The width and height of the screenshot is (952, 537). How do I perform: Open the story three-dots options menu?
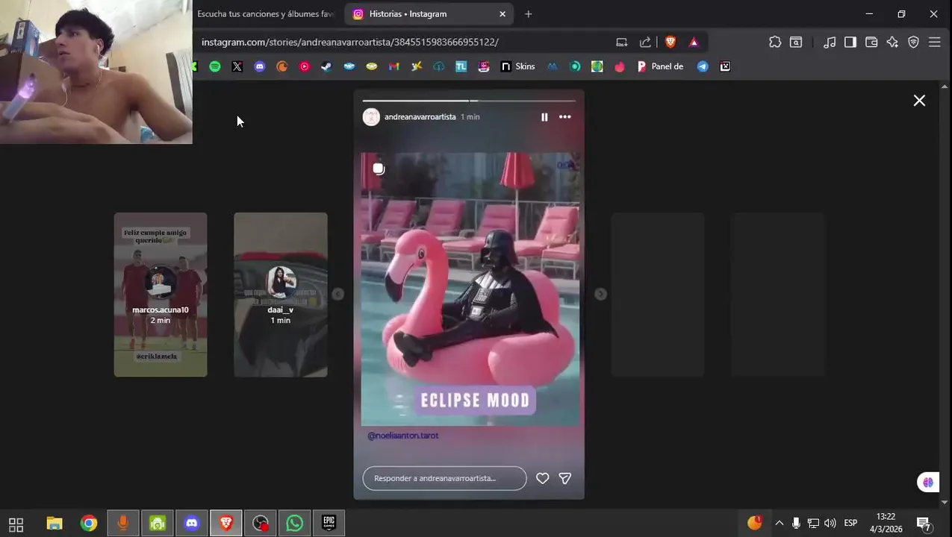coord(565,117)
